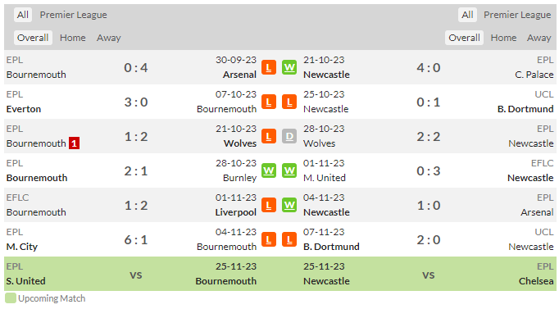Screen dimensions: 559x318
Task: Open the Chelsea team link
Action: click(x=536, y=281)
